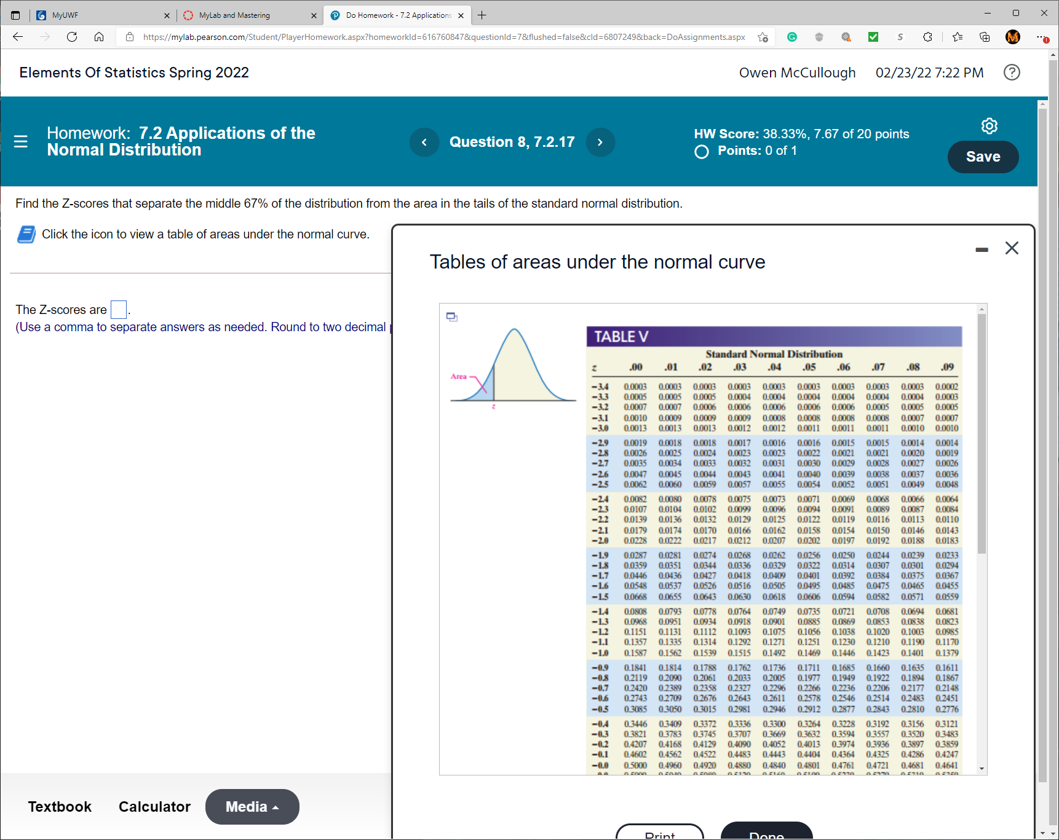Click the table scrollbar down arrow

982,769
